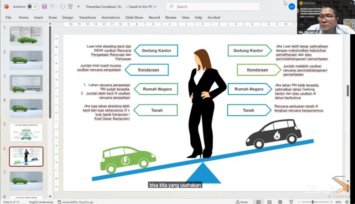Viewport: 355px width, 204px height.
Task: Open the MP account profile icon
Action: point(292,6)
